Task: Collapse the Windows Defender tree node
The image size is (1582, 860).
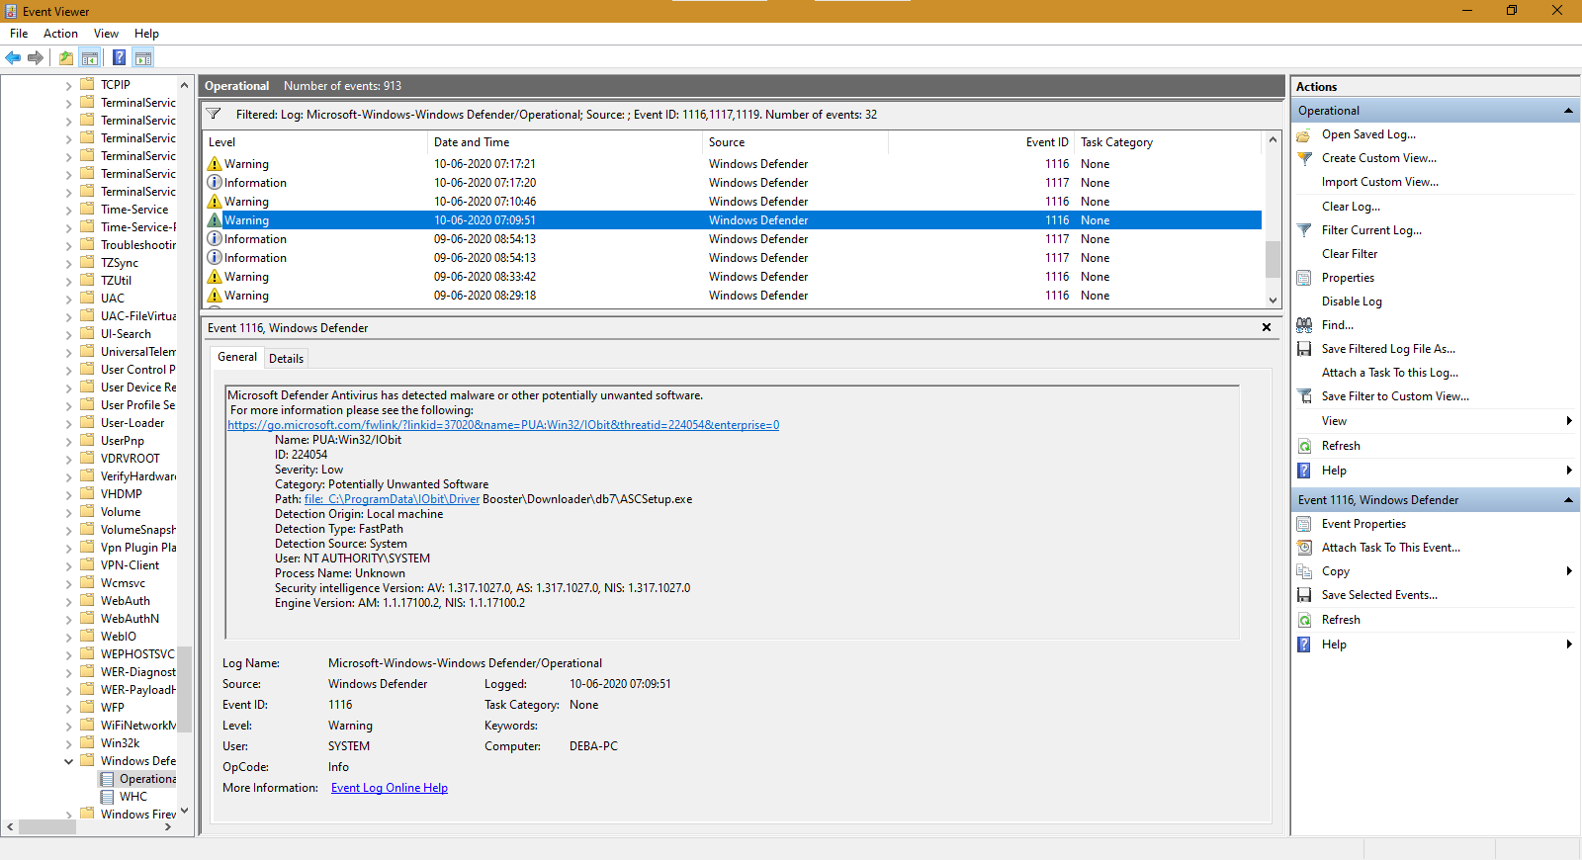Action: 68,761
